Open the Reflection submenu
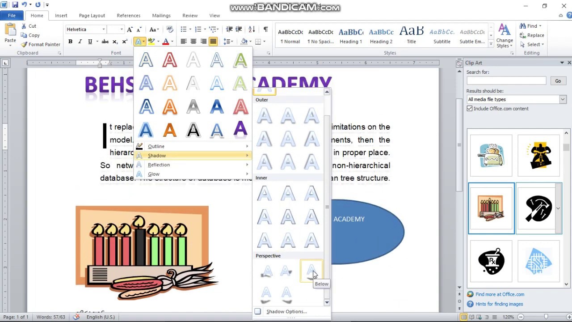 193,165
